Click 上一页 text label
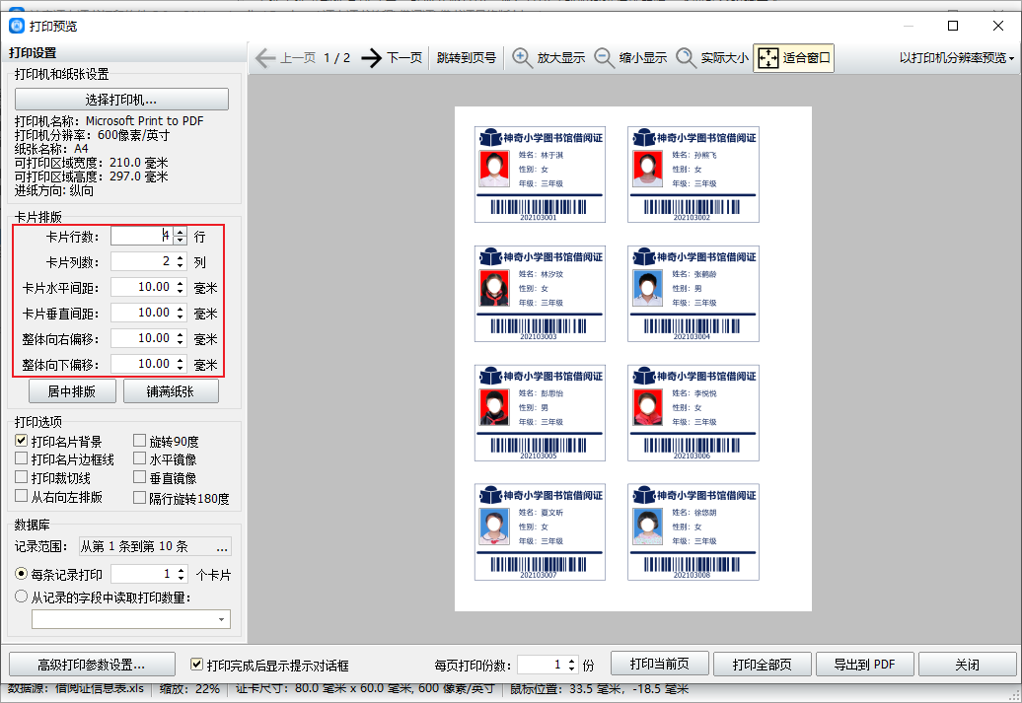The width and height of the screenshot is (1022, 703). tap(298, 58)
